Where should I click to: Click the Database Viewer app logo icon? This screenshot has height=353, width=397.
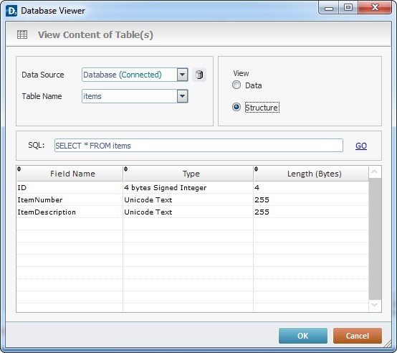coord(11,11)
